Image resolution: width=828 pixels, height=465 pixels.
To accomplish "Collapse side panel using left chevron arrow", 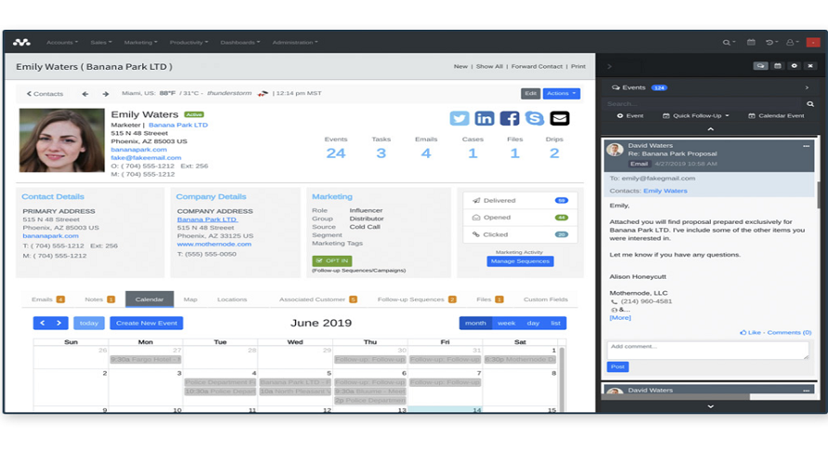I will pos(609,67).
